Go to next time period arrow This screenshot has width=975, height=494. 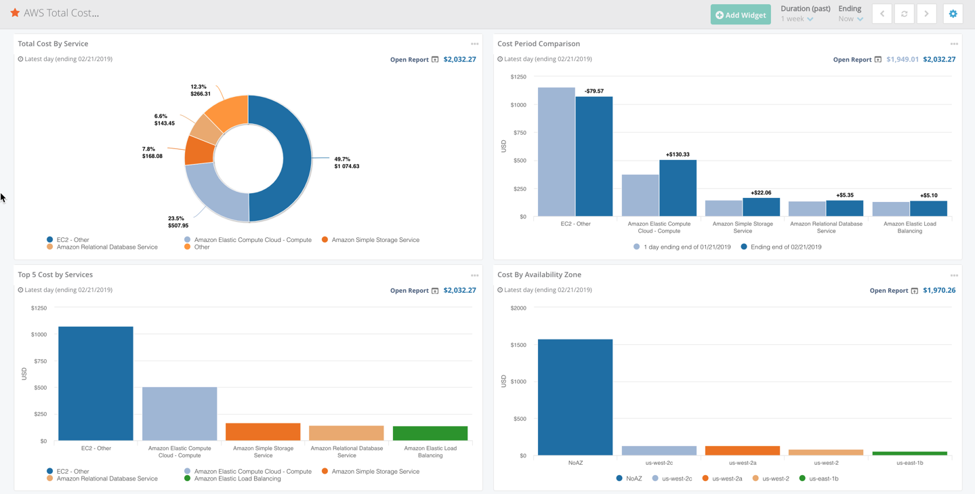pyautogui.click(x=926, y=14)
